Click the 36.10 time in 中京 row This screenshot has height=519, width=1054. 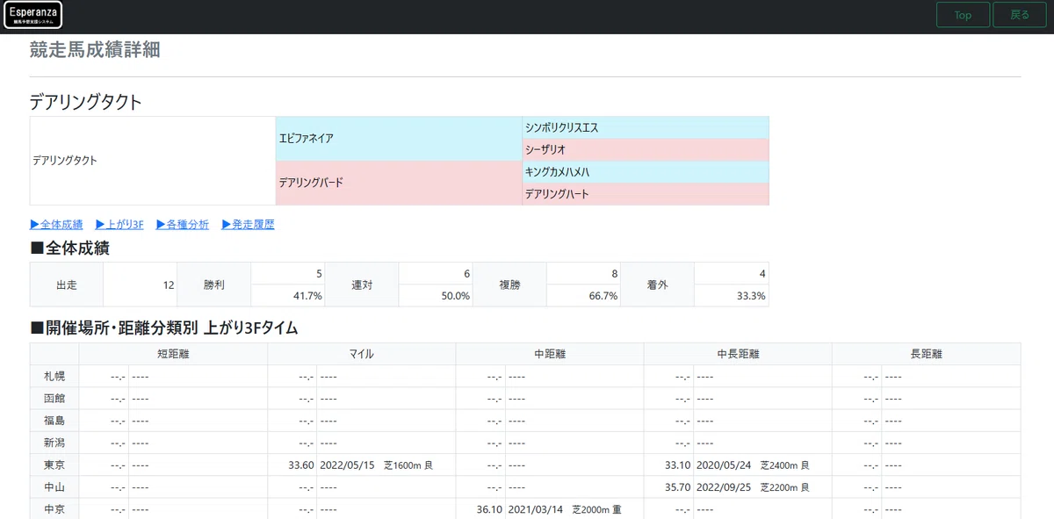click(x=489, y=508)
